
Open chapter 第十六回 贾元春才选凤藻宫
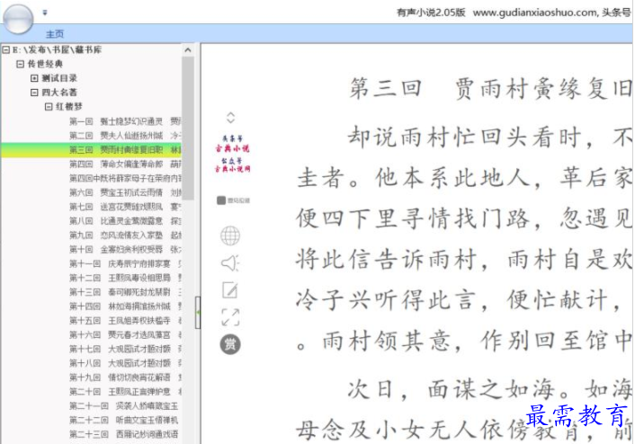125,334
